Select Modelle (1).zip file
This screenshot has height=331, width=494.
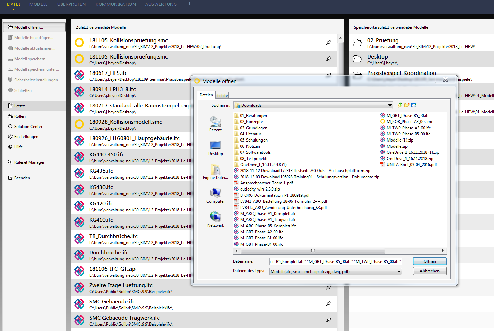coord(400,140)
